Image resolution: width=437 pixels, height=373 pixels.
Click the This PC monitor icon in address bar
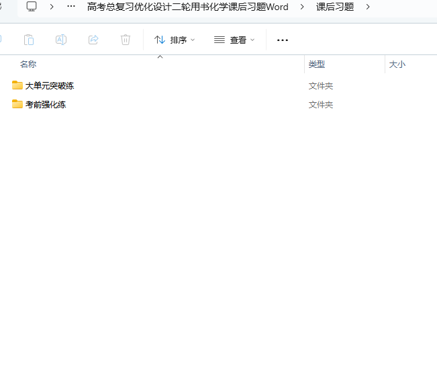[x=32, y=7]
